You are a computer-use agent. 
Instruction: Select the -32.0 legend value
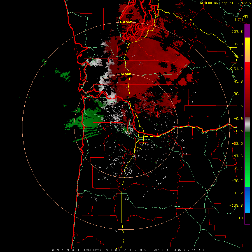pyautogui.click(x=237, y=144)
